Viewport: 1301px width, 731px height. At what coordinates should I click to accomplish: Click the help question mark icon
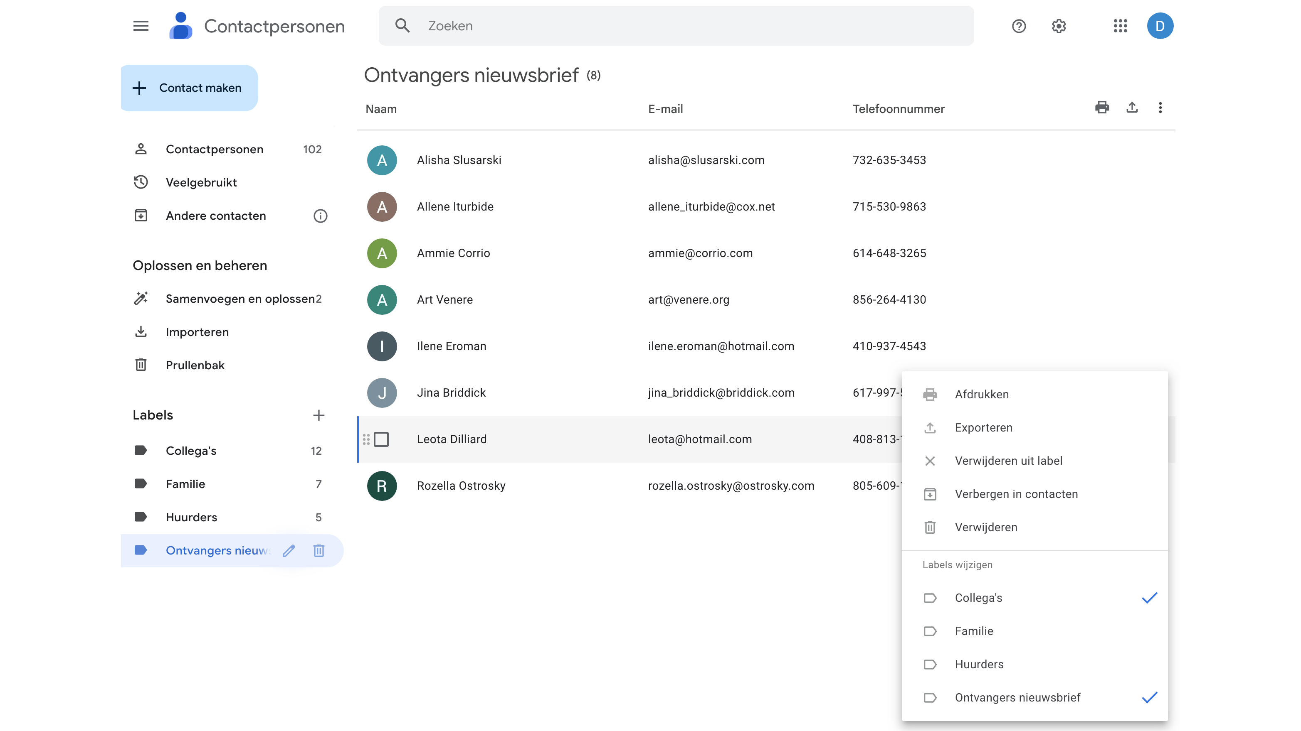coord(1019,26)
